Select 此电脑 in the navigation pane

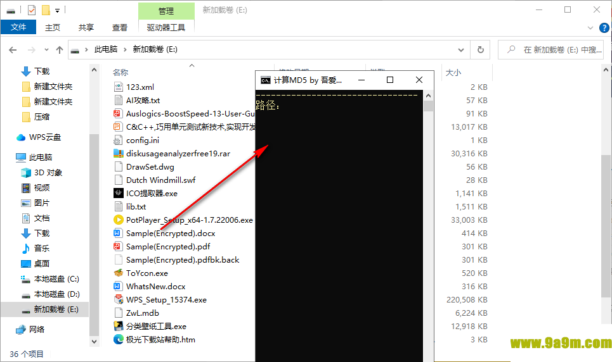41,158
